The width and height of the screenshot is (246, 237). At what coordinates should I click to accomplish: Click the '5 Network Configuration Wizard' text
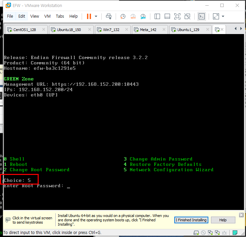[168, 170]
